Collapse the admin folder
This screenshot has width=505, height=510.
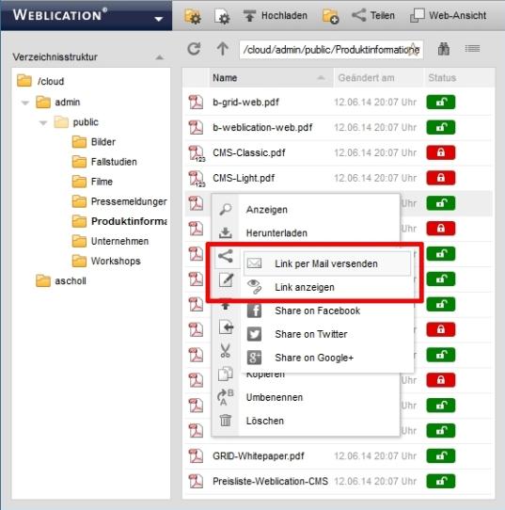pyautogui.click(x=25, y=104)
